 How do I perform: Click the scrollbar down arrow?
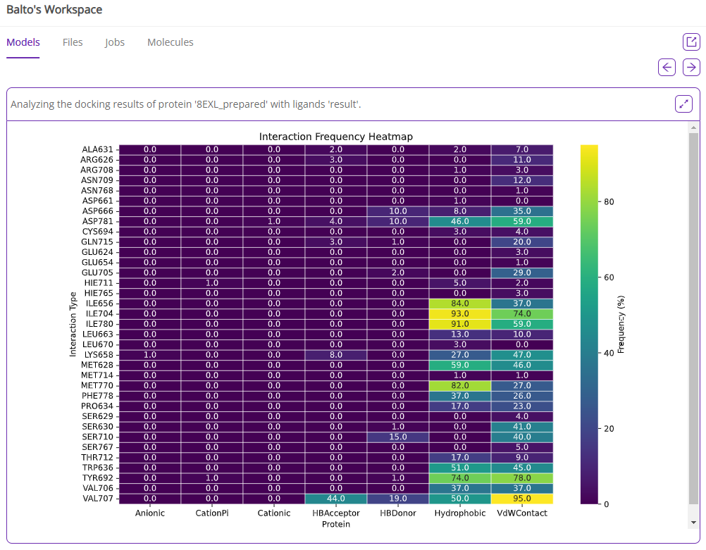(x=693, y=522)
